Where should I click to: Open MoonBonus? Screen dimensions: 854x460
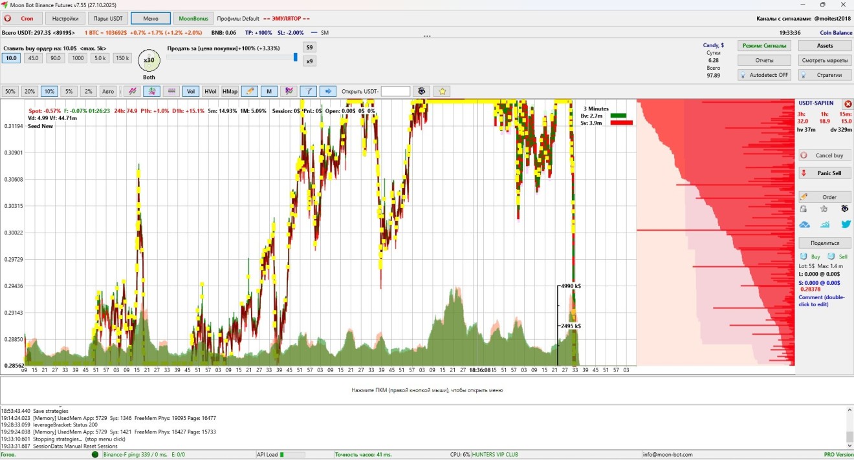193,18
